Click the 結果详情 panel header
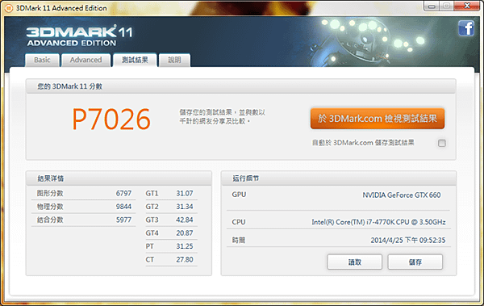This screenshot has width=484, height=306. [x=119, y=178]
